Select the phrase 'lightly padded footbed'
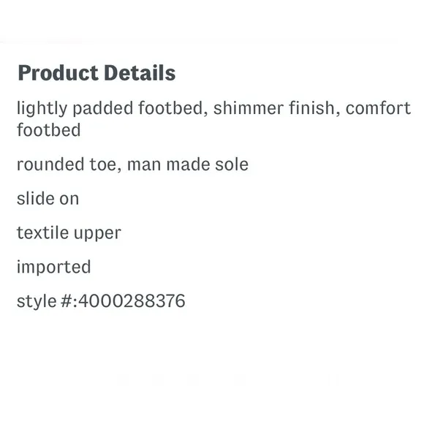Screen dimensions: 424x424 pos(110,108)
